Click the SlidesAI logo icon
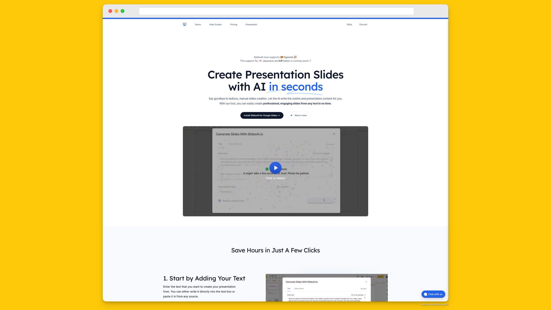 point(185,24)
